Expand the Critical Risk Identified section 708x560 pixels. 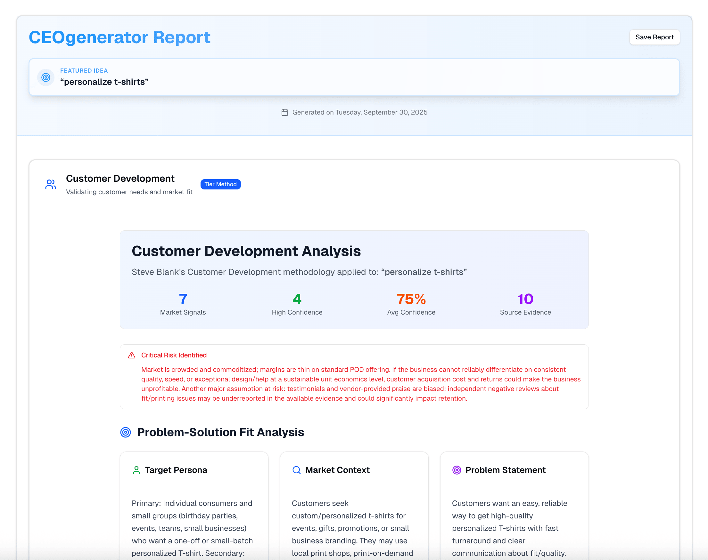tap(174, 355)
